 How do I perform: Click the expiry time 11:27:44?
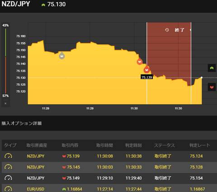134,189
